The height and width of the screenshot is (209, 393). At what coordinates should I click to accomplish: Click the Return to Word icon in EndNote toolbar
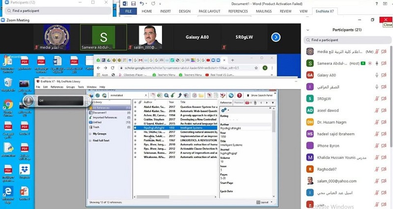[223, 95]
